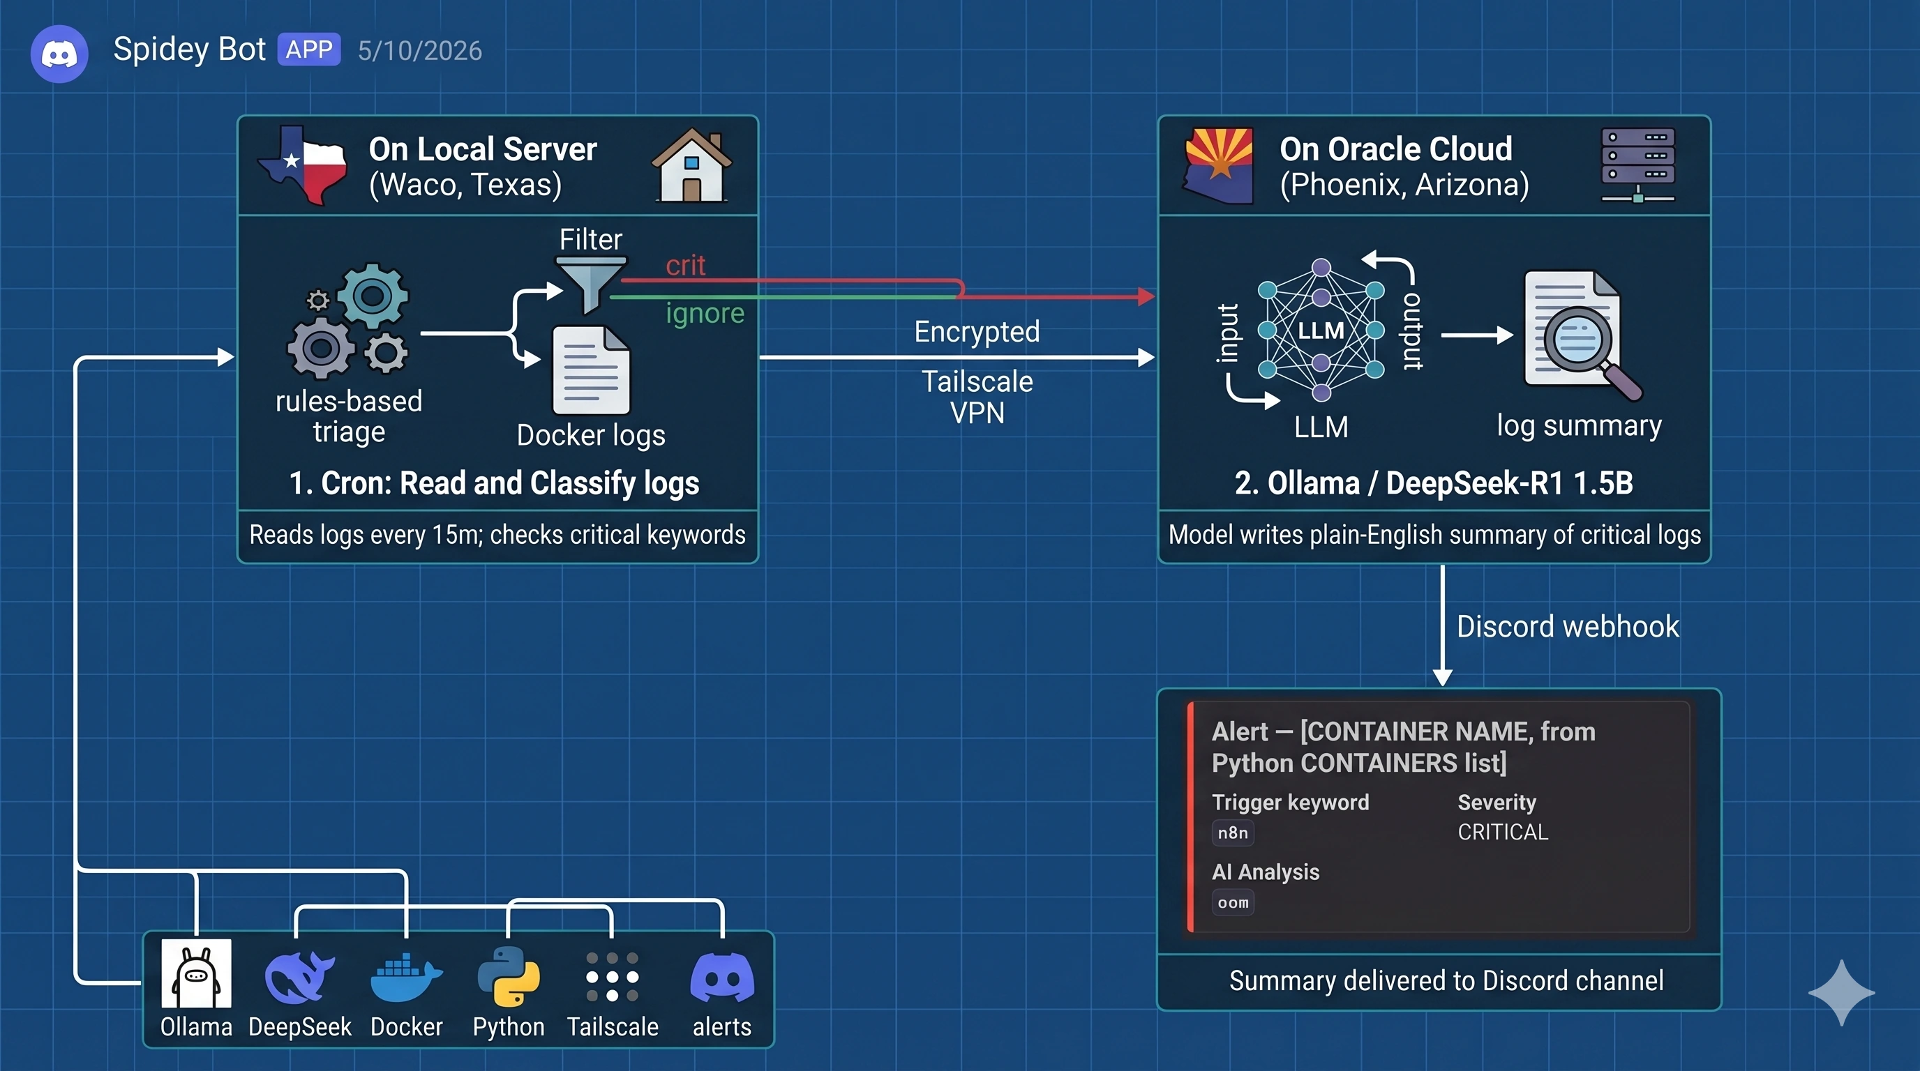
Task: Click the Tailscale dots icon
Action: (x=612, y=976)
